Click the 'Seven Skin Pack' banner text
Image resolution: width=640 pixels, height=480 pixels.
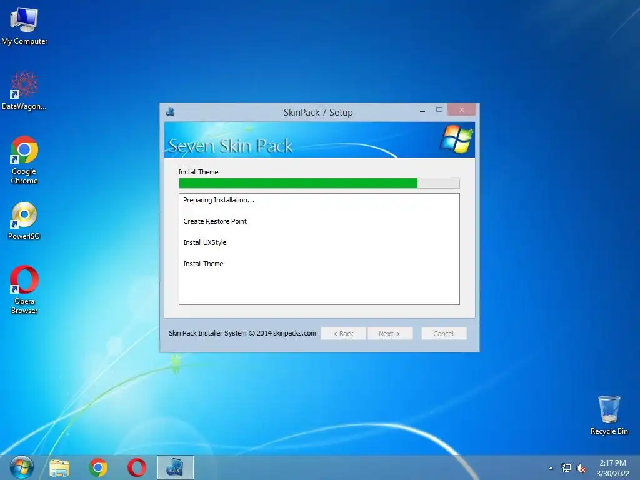231,146
